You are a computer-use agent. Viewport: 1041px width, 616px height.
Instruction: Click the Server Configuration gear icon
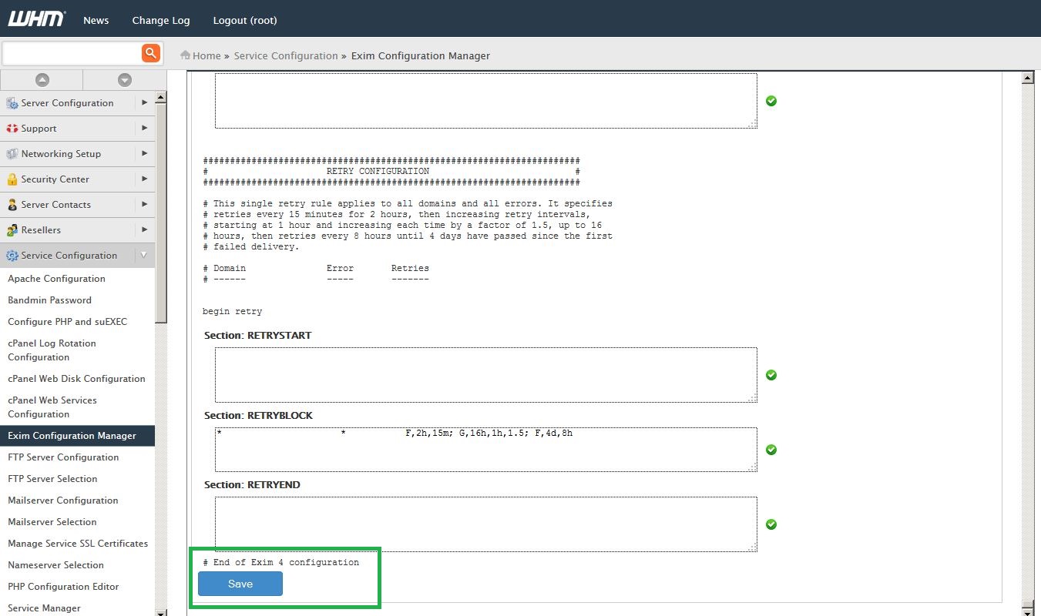tap(12, 103)
